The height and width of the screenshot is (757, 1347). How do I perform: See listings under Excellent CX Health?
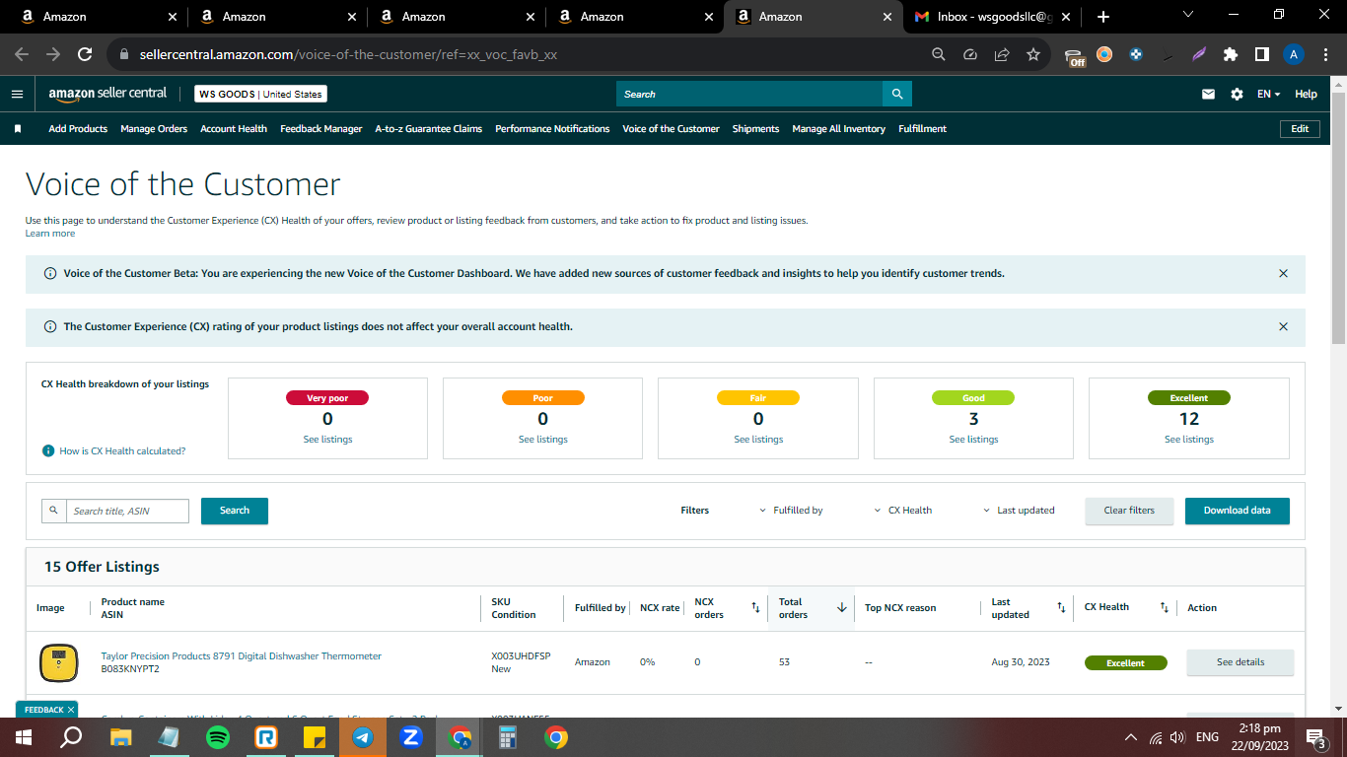tap(1189, 440)
